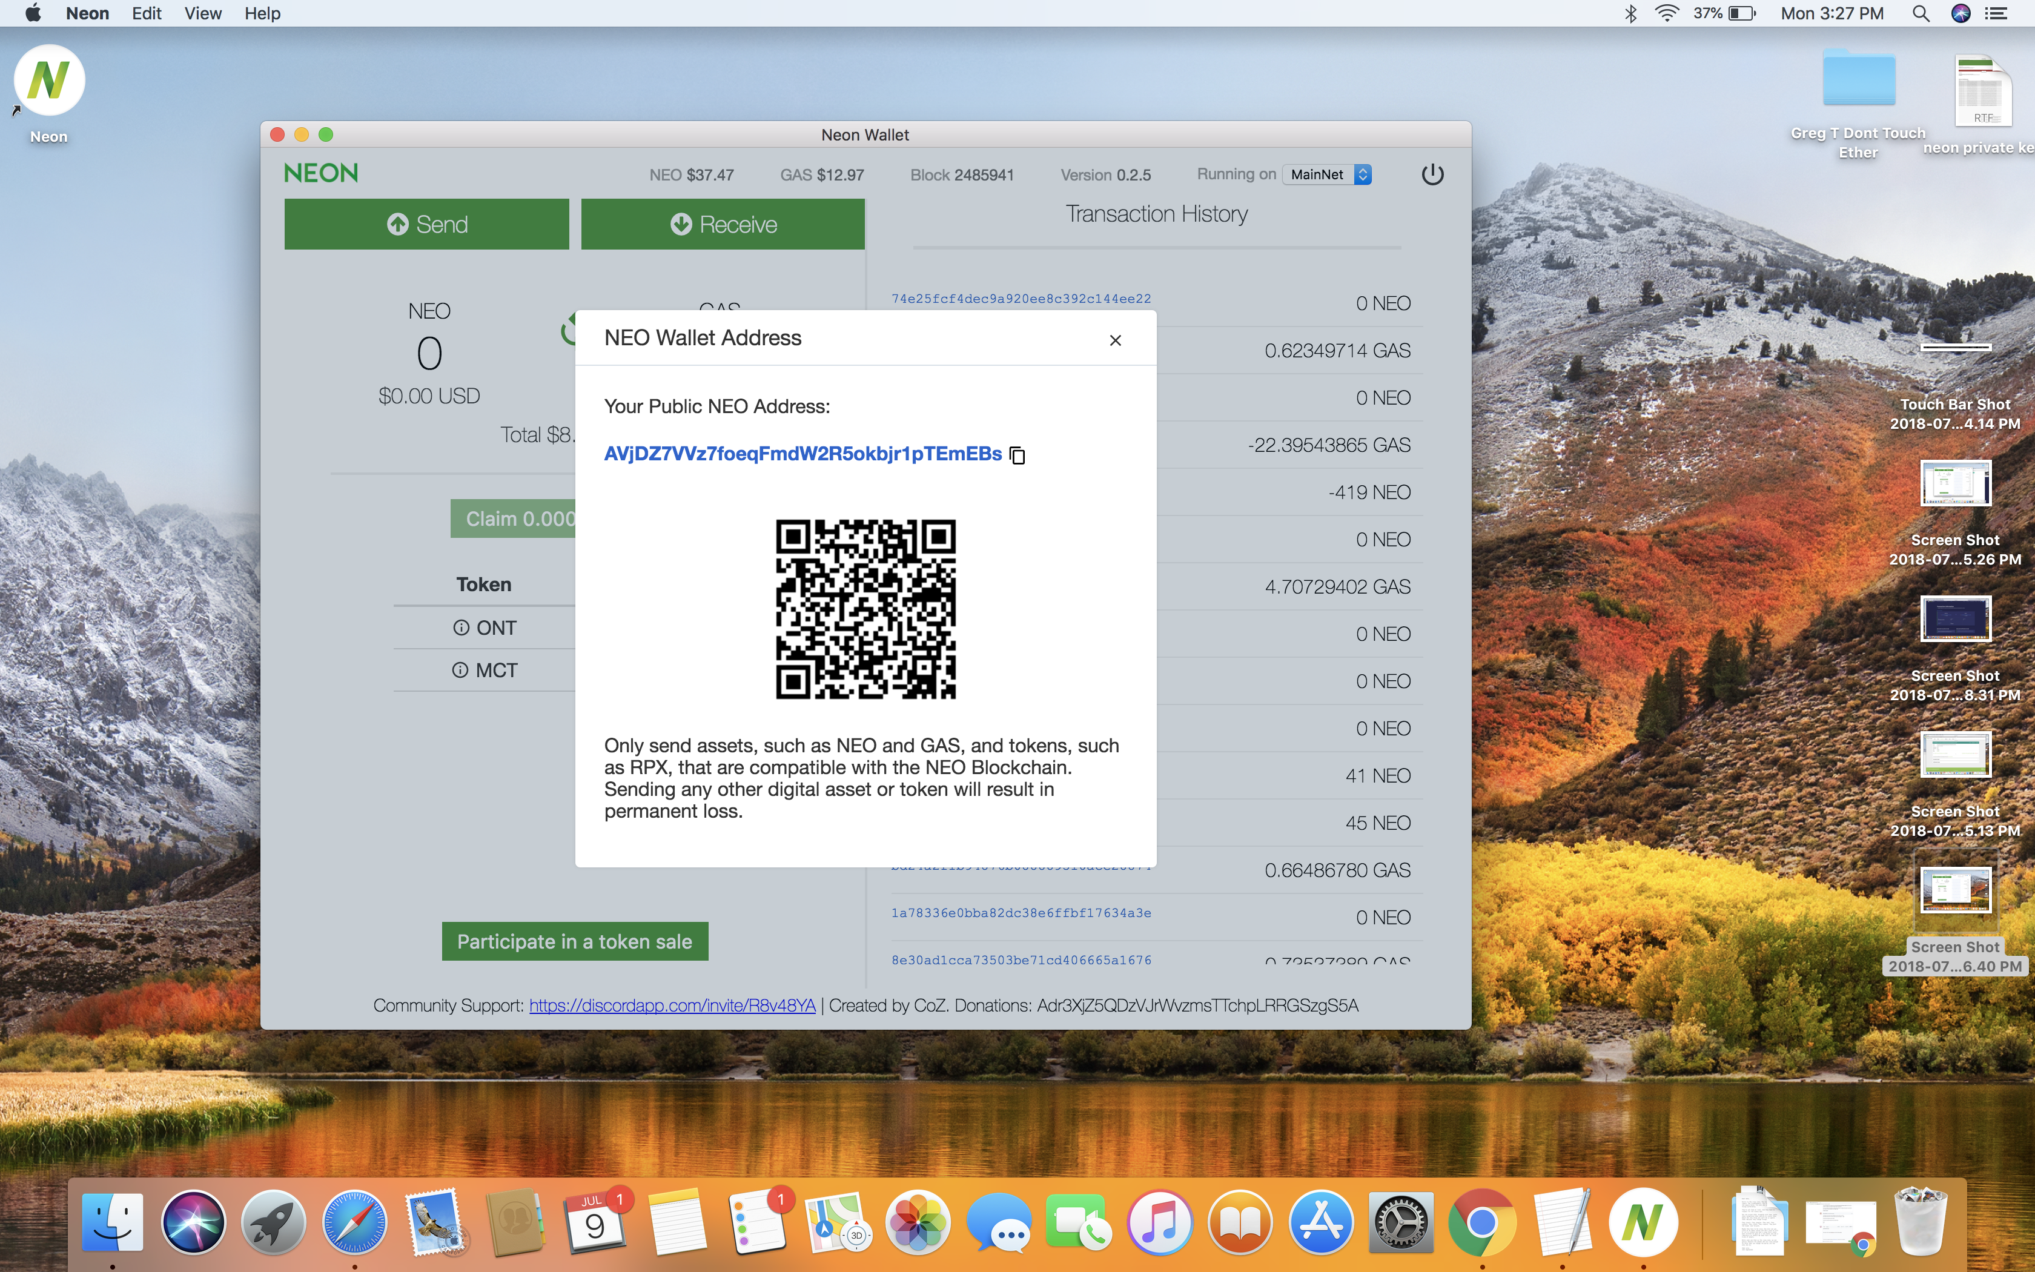The image size is (2035, 1272).
Task: Open transaction 74e25fcf4dec9a920ee8c392c144ee22
Action: tap(1021, 299)
